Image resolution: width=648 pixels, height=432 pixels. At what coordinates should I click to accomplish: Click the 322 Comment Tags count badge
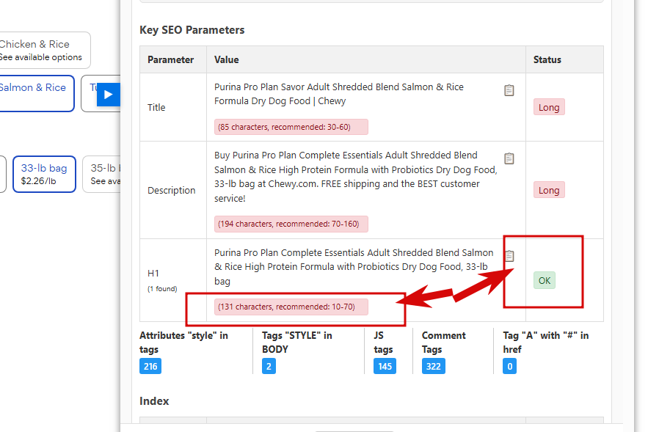pyautogui.click(x=434, y=366)
